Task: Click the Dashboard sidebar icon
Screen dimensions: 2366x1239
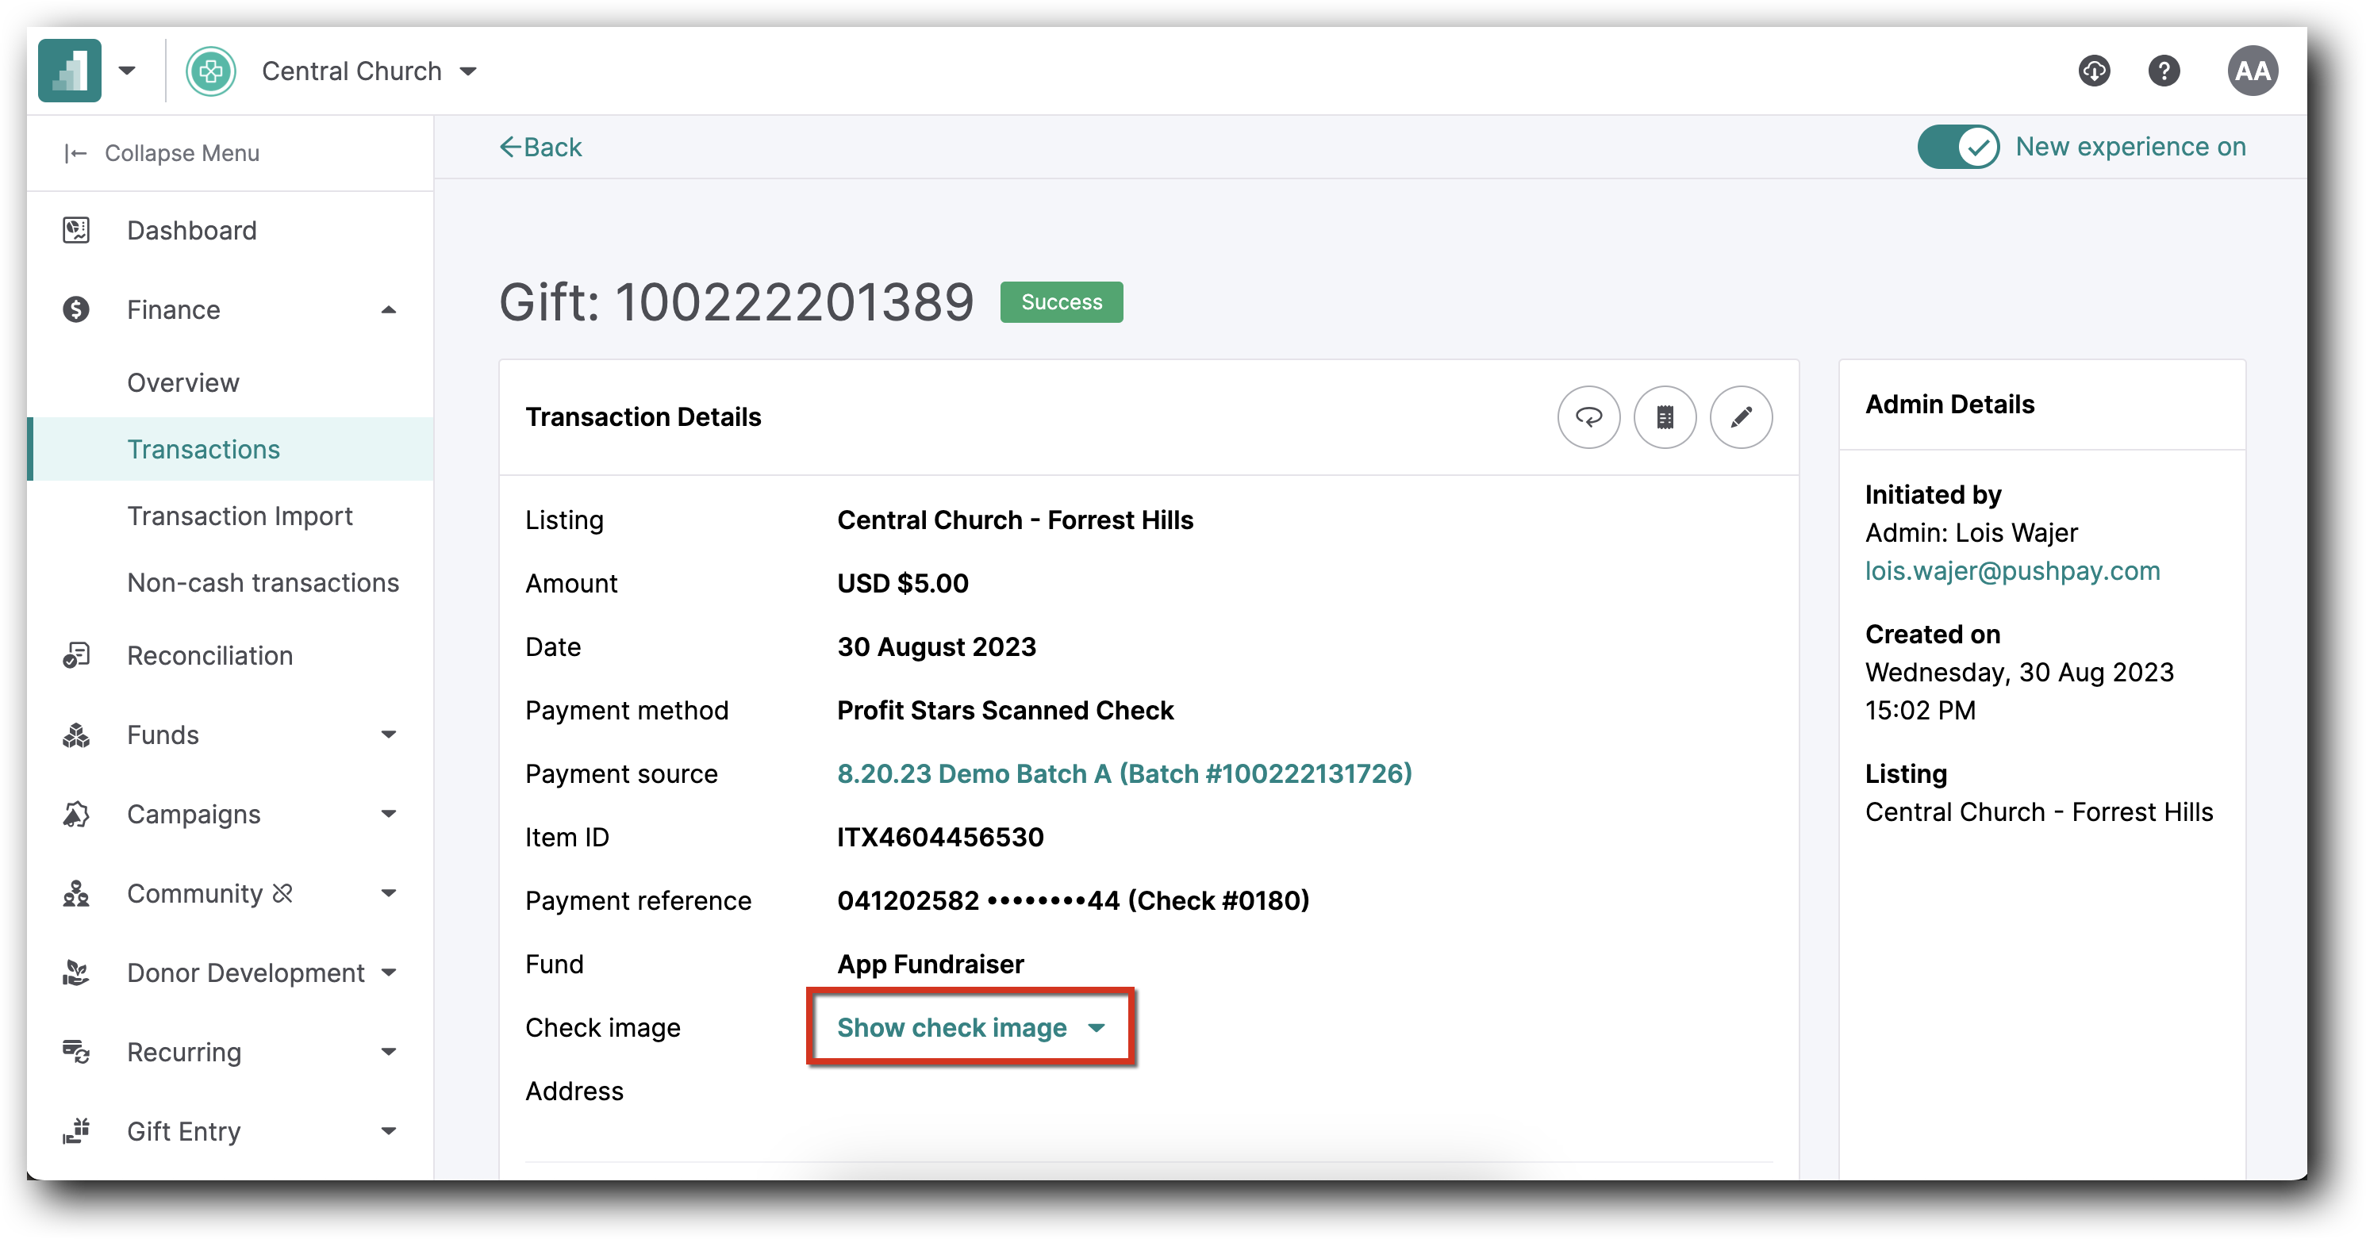Action: coord(75,231)
